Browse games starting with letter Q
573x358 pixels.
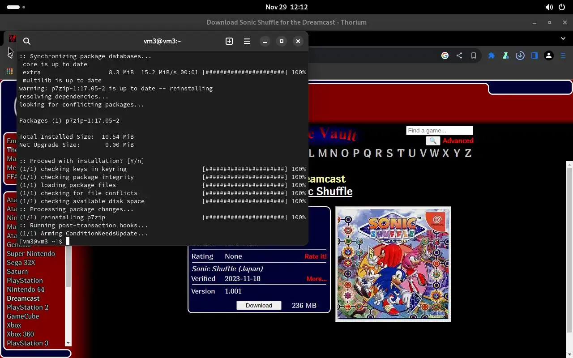tap(368, 153)
